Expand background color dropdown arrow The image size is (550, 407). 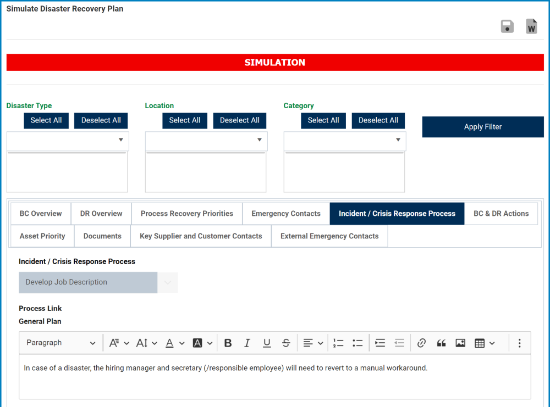[x=210, y=343]
